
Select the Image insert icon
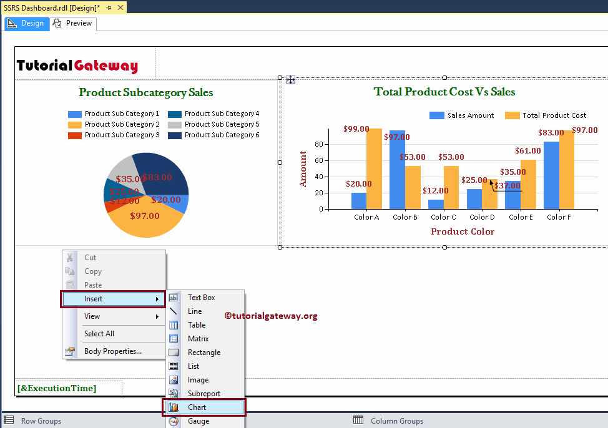[x=174, y=380]
